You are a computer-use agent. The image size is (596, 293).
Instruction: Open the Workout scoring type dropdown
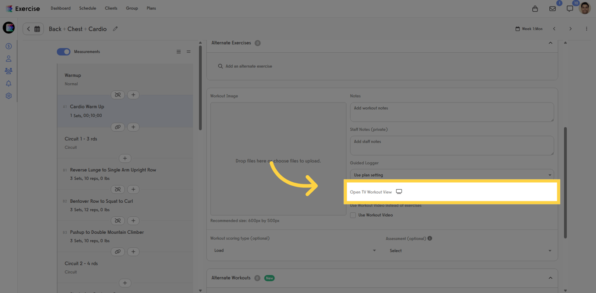point(295,250)
